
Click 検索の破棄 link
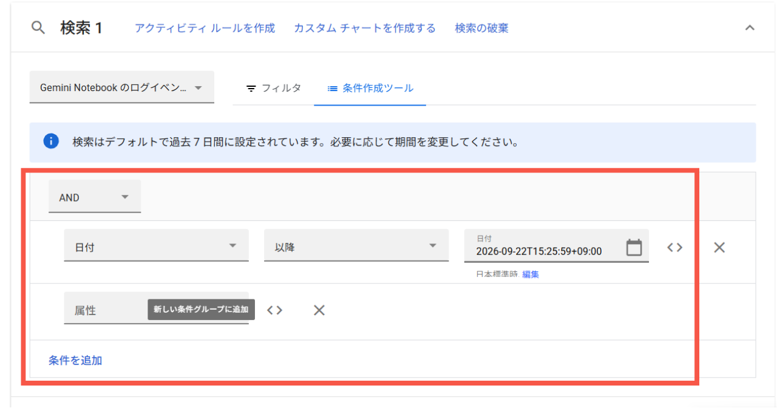point(482,28)
